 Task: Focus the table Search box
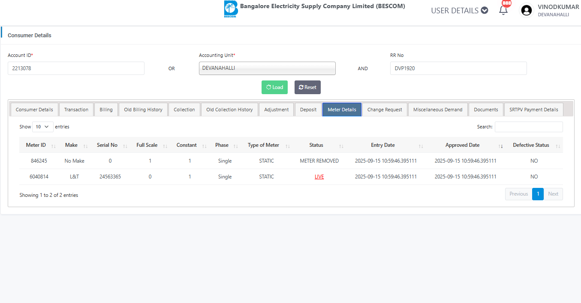coord(528,127)
